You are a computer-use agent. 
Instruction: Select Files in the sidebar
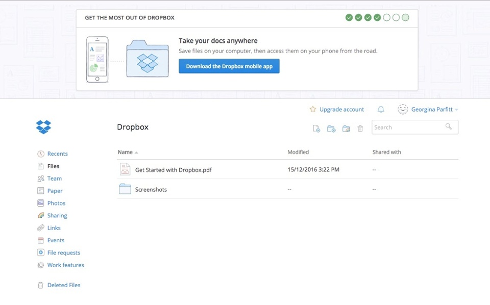point(54,166)
